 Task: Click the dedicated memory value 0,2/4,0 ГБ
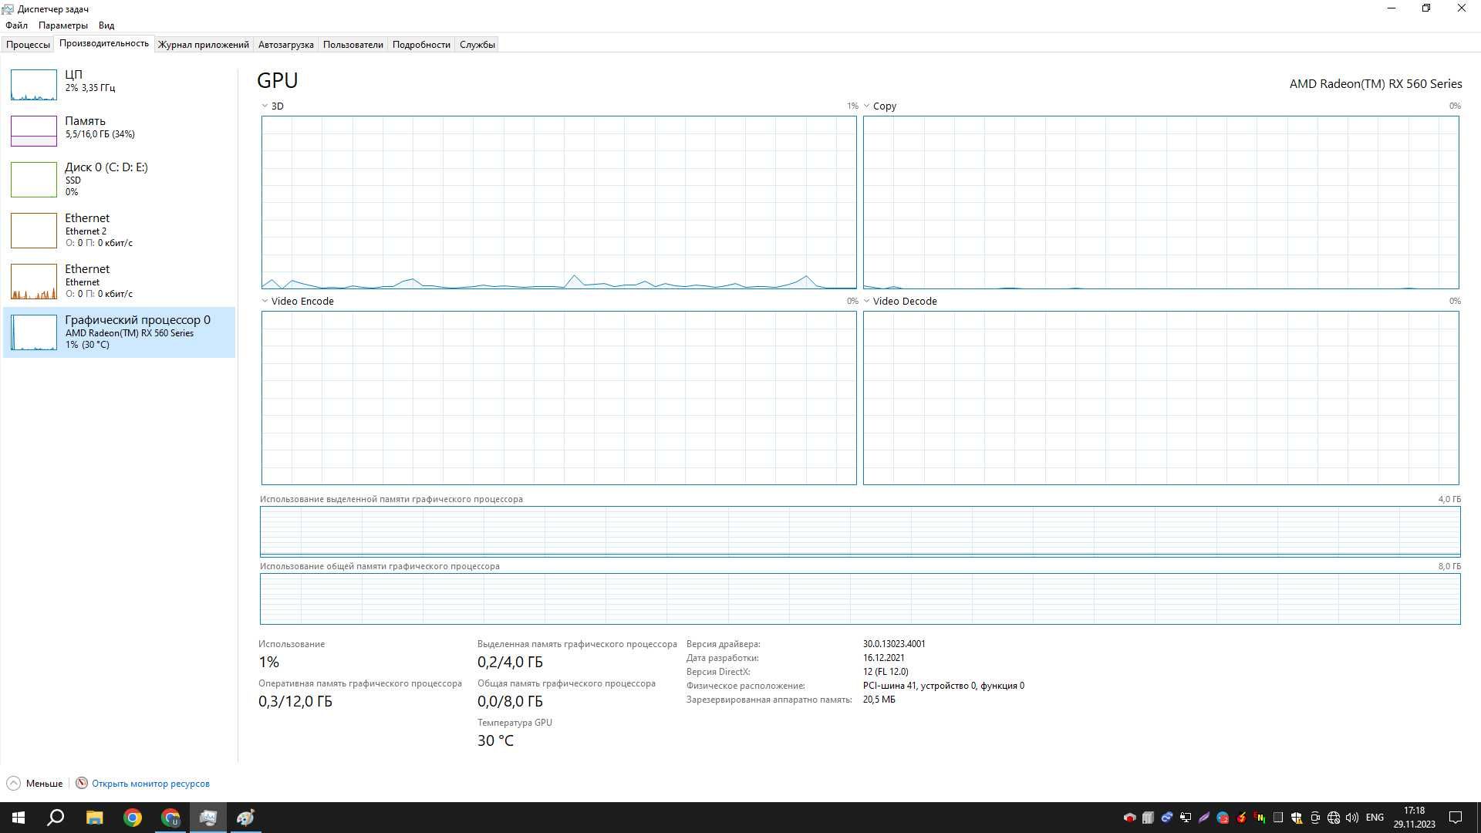pyautogui.click(x=510, y=663)
